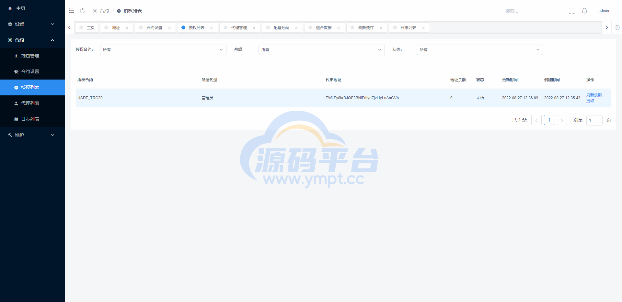Select page 1 in pagination
The image size is (622, 302).
pyautogui.click(x=549, y=120)
